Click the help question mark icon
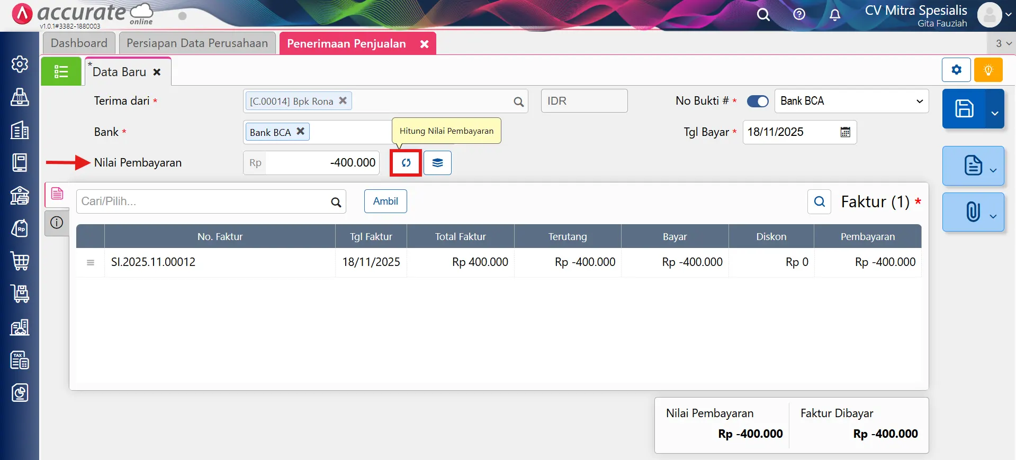 click(x=799, y=14)
